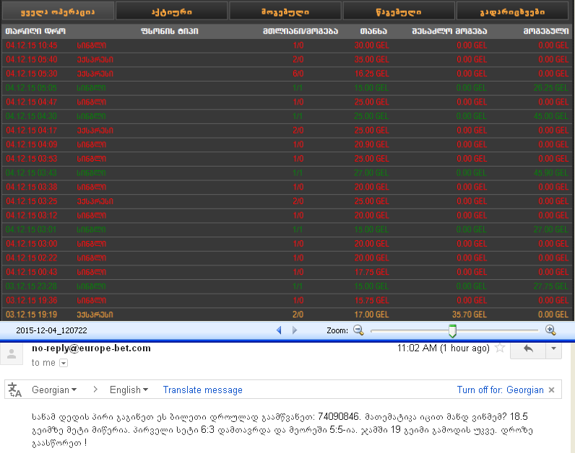Click the 20.90 GEL amount cell
Screen dimensions: 575x453
coord(371,144)
